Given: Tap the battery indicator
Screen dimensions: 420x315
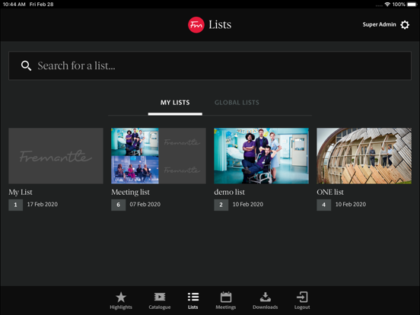Looking at the screenshot, I should [x=412, y=5].
